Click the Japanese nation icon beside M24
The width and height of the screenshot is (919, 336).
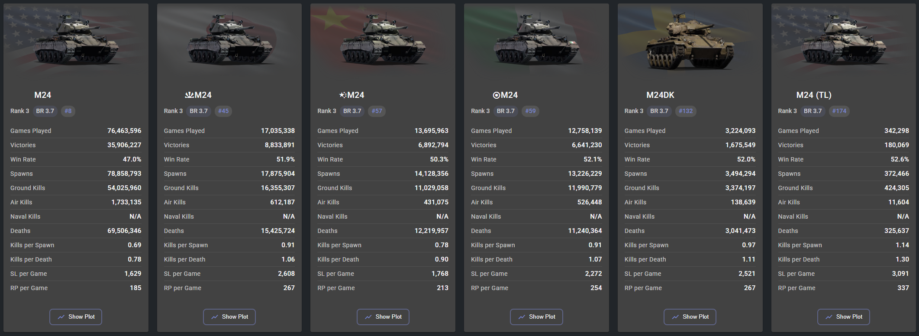(189, 95)
